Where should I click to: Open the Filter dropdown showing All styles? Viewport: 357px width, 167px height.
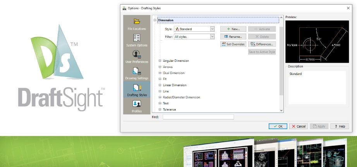[194, 37]
